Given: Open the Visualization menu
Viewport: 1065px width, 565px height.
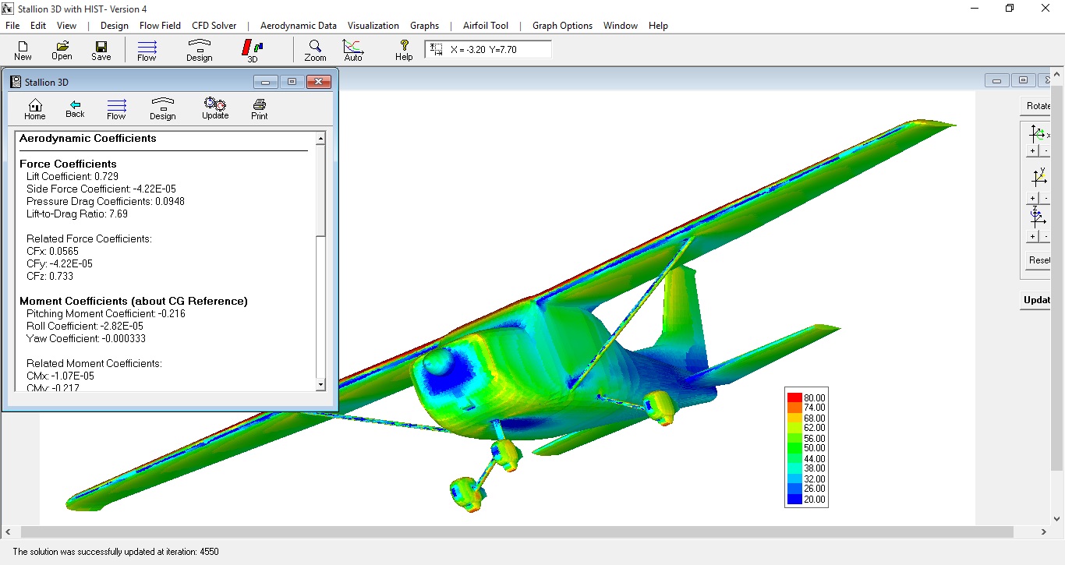Looking at the screenshot, I should click(373, 25).
